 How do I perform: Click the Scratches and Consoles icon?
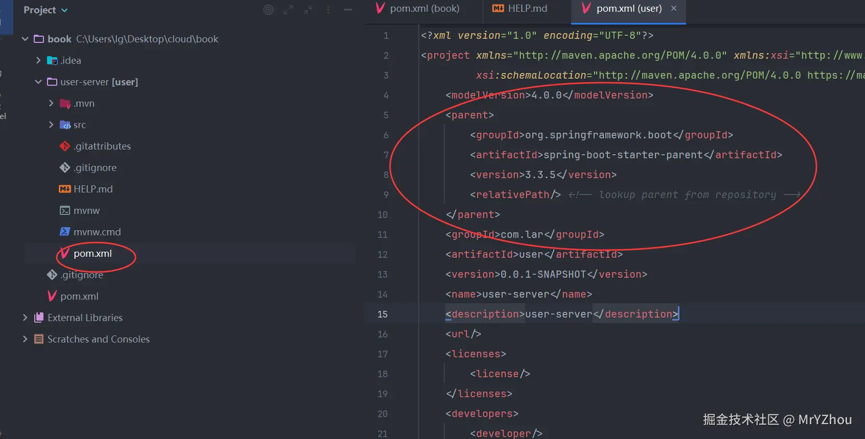point(39,339)
